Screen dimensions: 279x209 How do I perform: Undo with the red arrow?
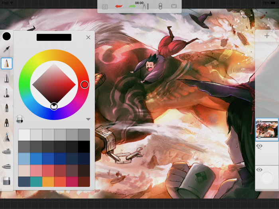[x=118, y=6]
